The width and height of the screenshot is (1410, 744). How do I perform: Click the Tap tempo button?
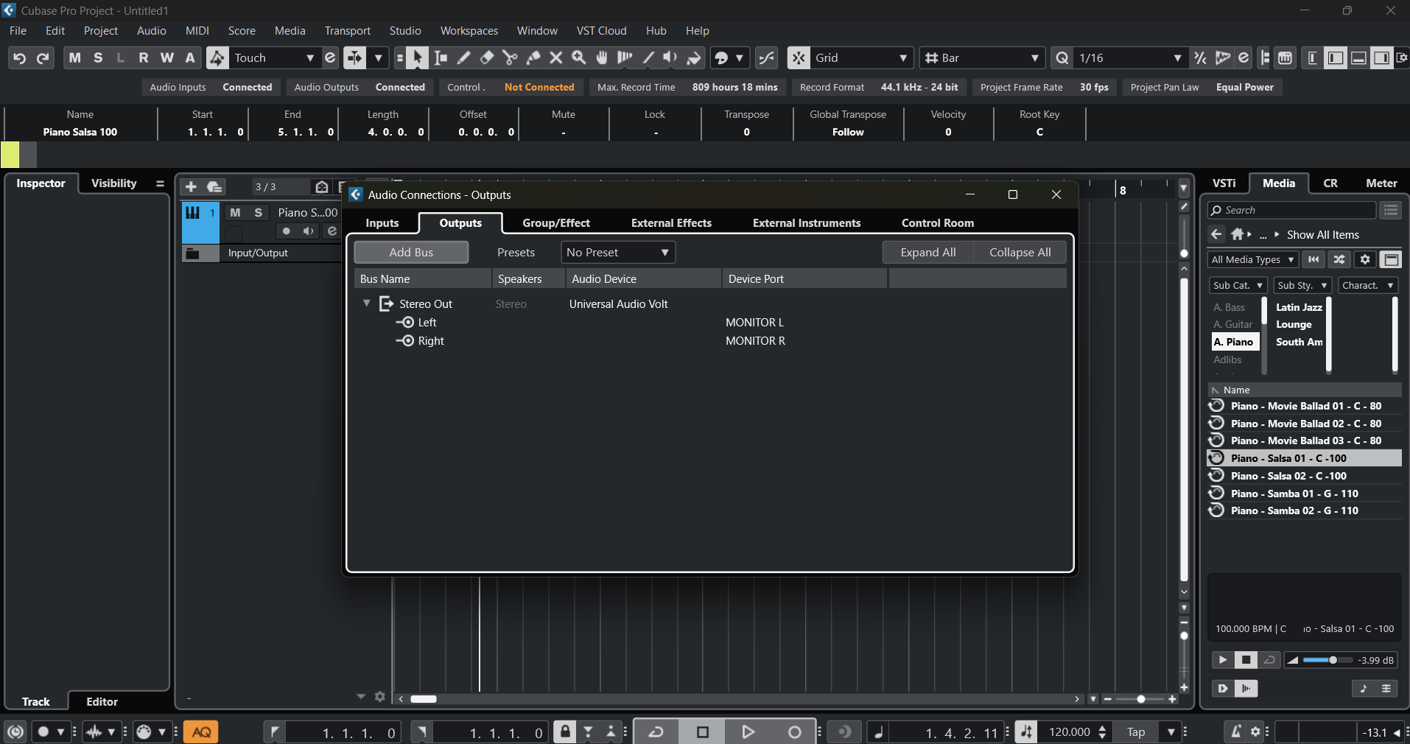1135,732
